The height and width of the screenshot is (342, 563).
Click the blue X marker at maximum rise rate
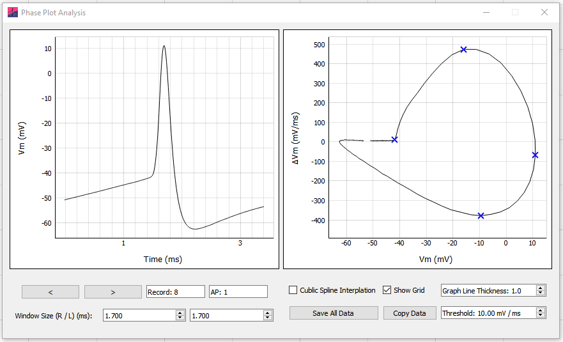coord(463,50)
